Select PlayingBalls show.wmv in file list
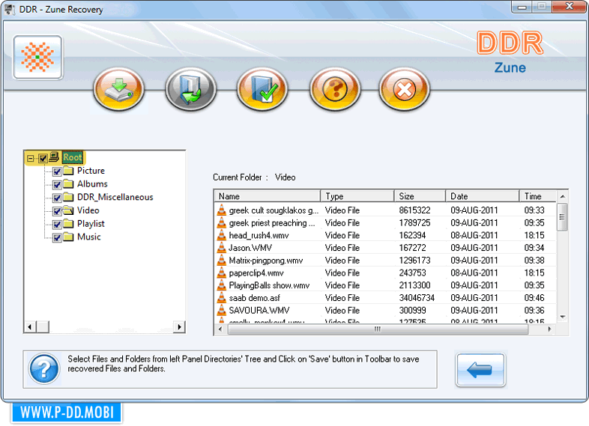This screenshot has height=426, width=589. click(385, 285)
